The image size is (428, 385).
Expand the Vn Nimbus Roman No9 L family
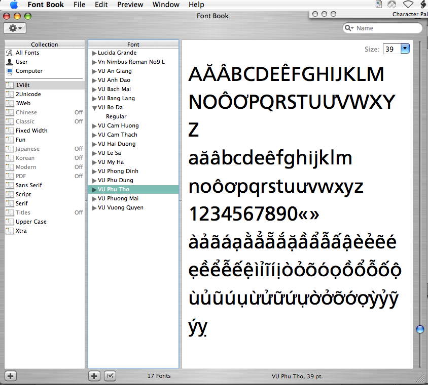94,62
